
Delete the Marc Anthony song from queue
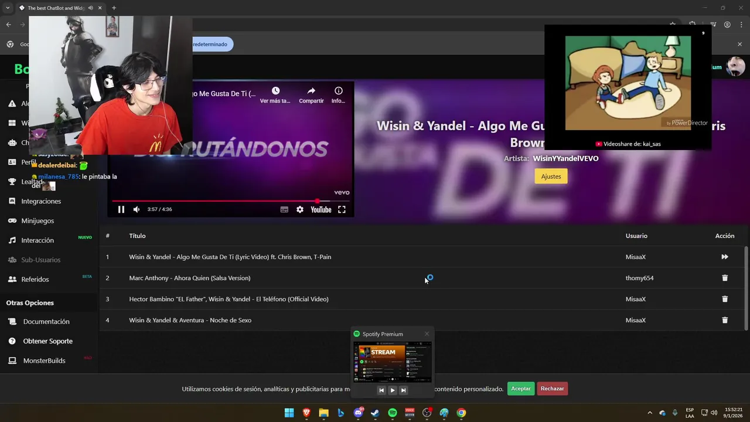(x=725, y=278)
